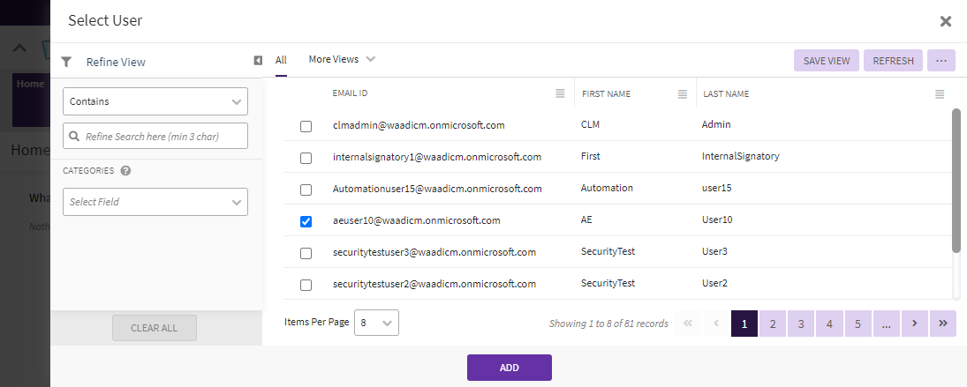Click the Categories help question mark icon
The width and height of the screenshot is (967, 387).
(x=125, y=170)
